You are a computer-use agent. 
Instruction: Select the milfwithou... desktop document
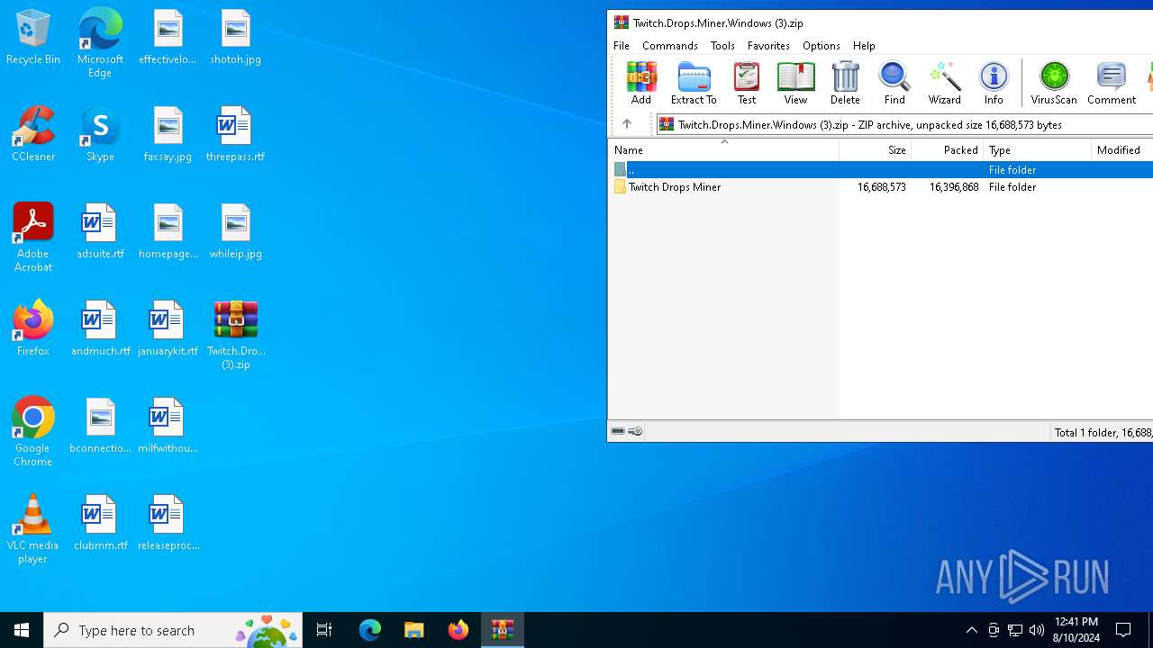[168, 426]
